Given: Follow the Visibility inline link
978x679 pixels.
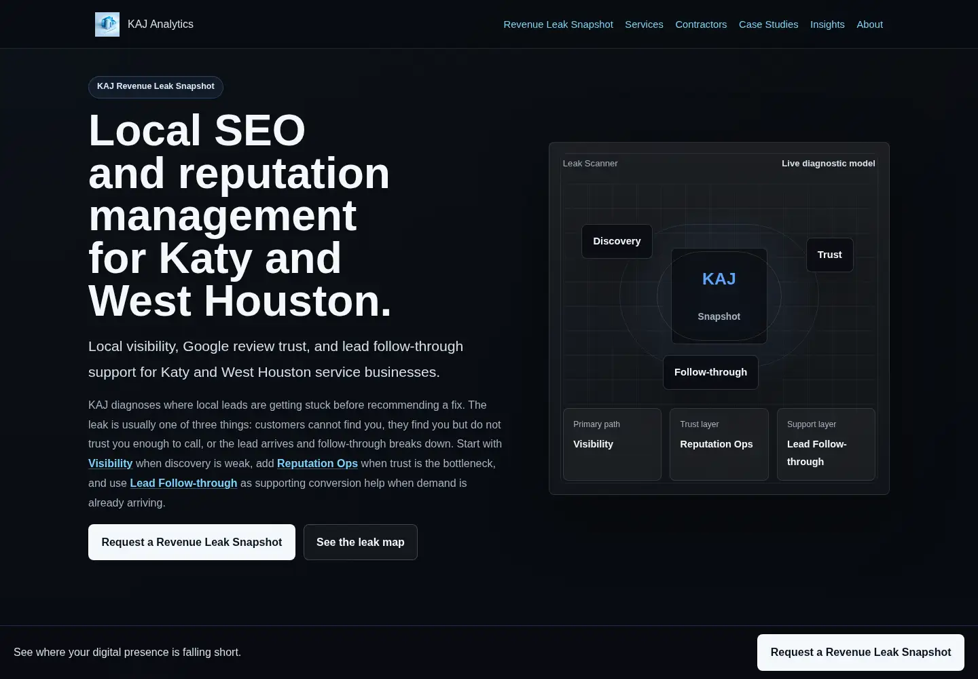Looking at the screenshot, I should [x=110, y=463].
